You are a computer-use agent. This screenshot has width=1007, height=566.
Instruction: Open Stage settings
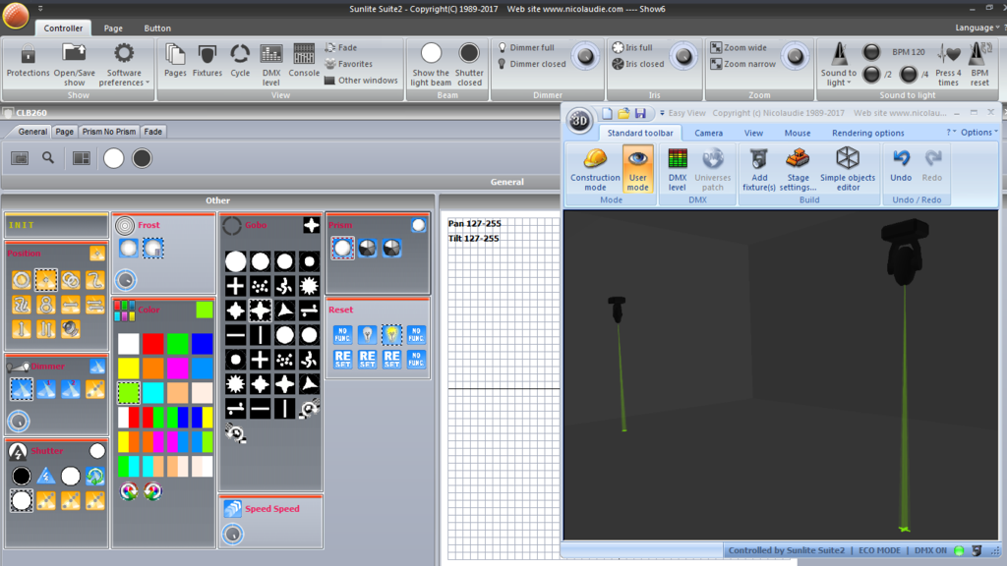tap(798, 169)
